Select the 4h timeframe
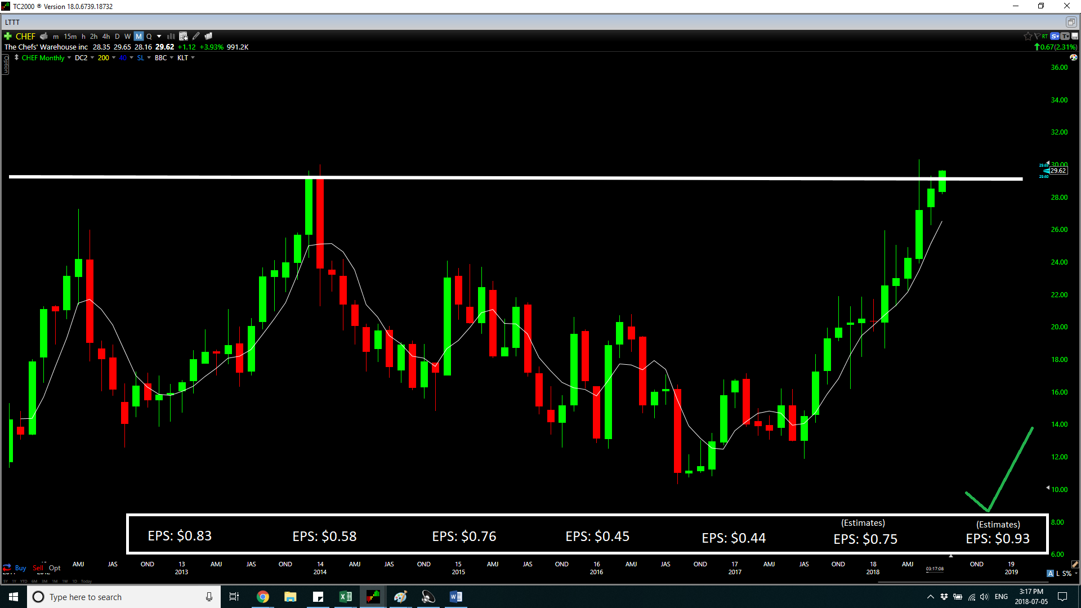 (x=106, y=37)
